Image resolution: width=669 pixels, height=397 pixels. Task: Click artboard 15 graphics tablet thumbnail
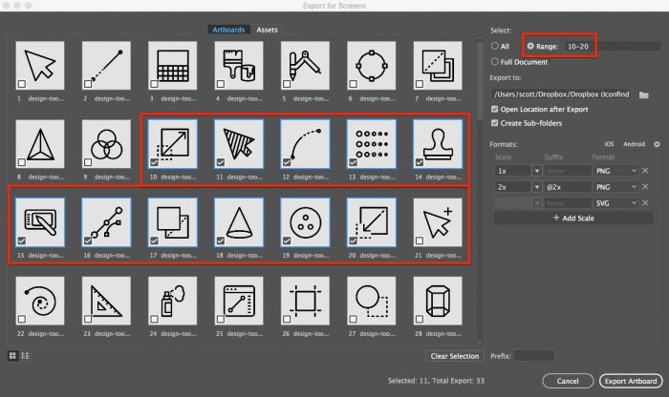[x=40, y=222]
